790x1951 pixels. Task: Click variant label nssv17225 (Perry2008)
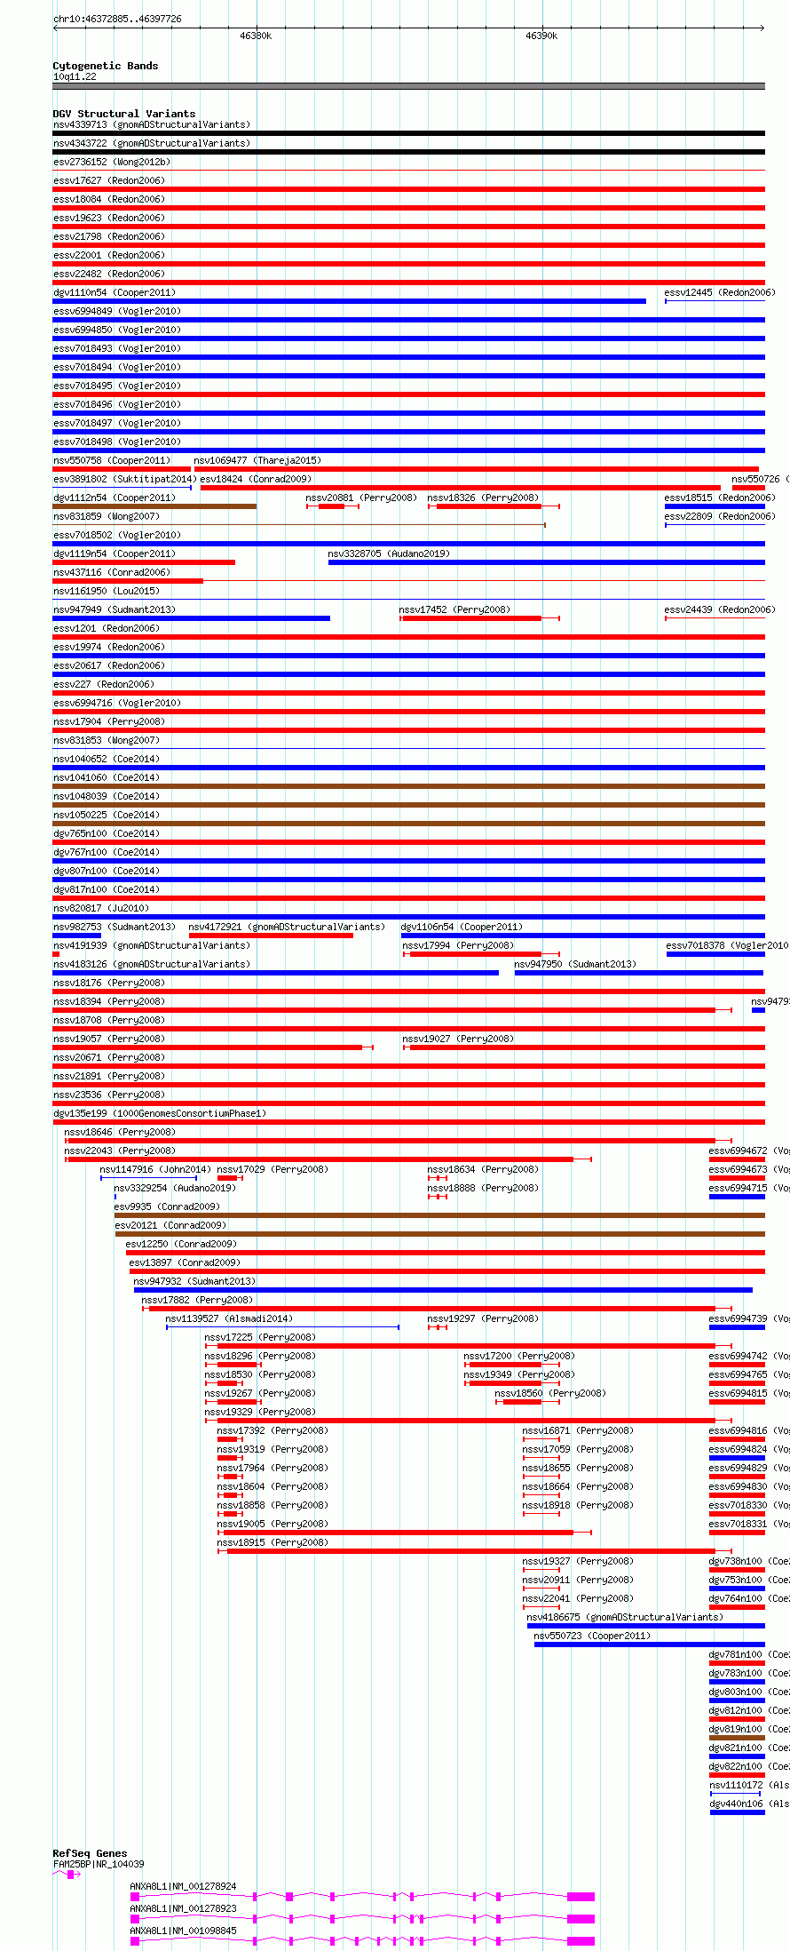click(x=260, y=1337)
